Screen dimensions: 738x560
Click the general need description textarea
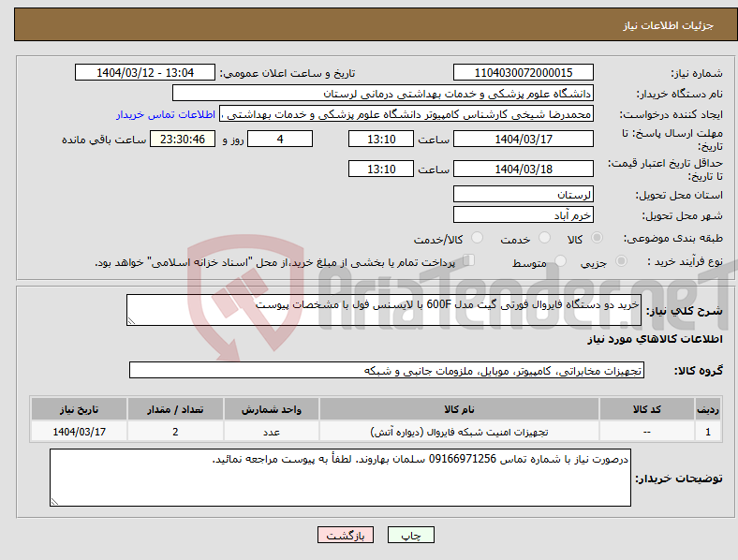(x=384, y=310)
